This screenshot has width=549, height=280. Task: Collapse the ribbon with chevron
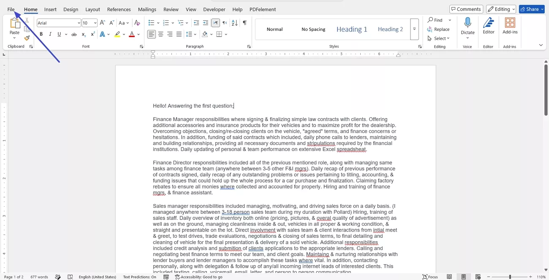pos(541,45)
